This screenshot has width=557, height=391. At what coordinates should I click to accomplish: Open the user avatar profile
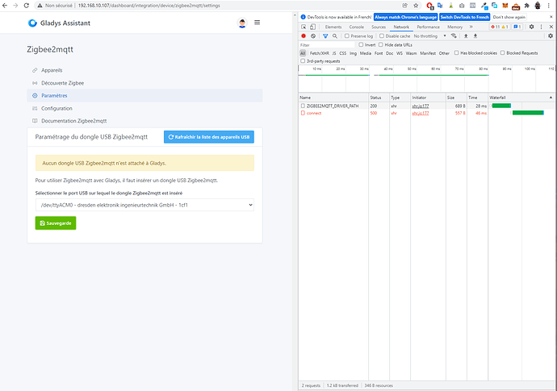[x=242, y=23]
